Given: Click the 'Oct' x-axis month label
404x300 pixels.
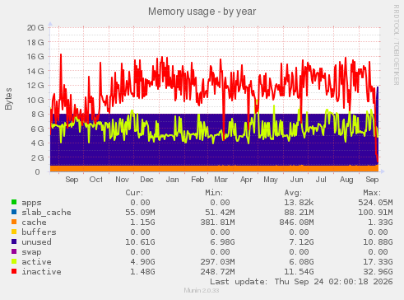Looking at the screenshot, I should (96, 180).
